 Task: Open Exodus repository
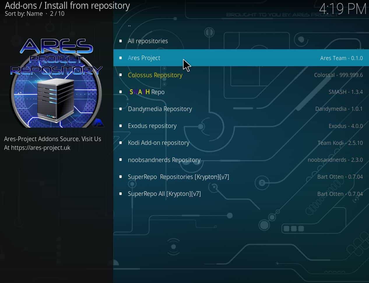(241, 126)
